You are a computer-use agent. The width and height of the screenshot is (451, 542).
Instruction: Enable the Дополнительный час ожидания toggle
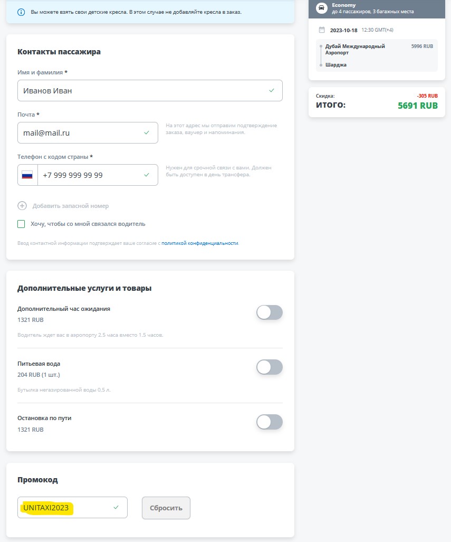pos(269,312)
